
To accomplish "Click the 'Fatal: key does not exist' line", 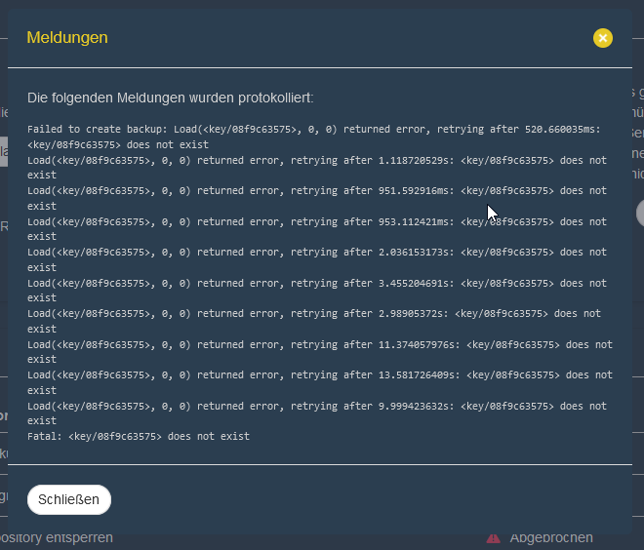I will pyautogui.click(x=139, y=437).
